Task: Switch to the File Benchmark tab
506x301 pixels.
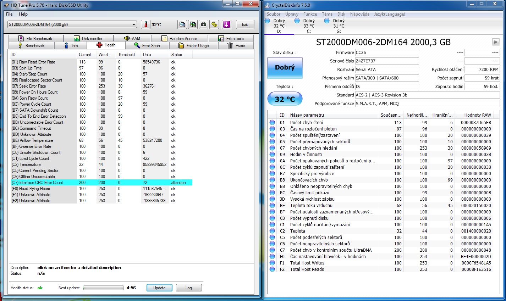Action: [36, 38]
